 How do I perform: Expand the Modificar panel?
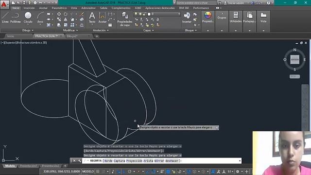(70, 30)
